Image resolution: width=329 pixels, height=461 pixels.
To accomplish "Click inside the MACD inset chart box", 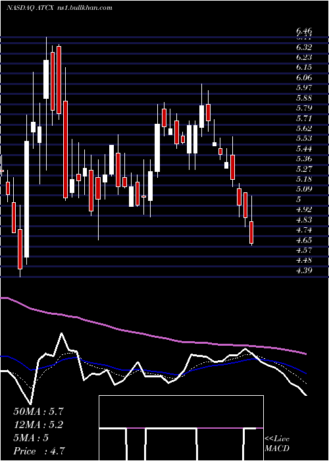I will [181, 428].
